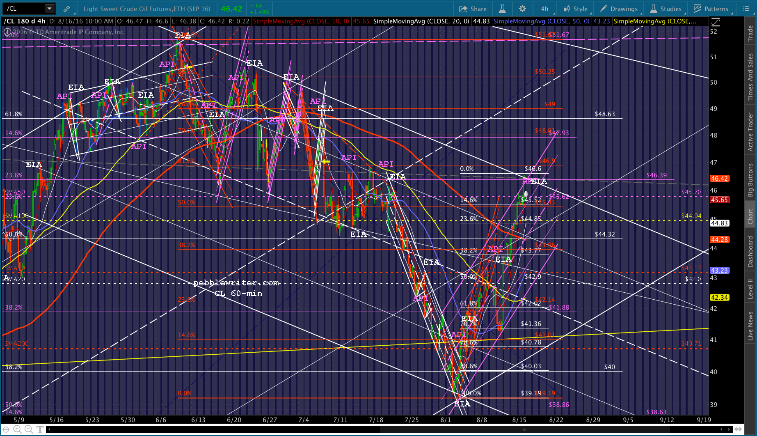The height and width of the screenshot is (436, 757).
Task: Click the crosshair pan icon at bottom left
Action: [x=7, y=429]
